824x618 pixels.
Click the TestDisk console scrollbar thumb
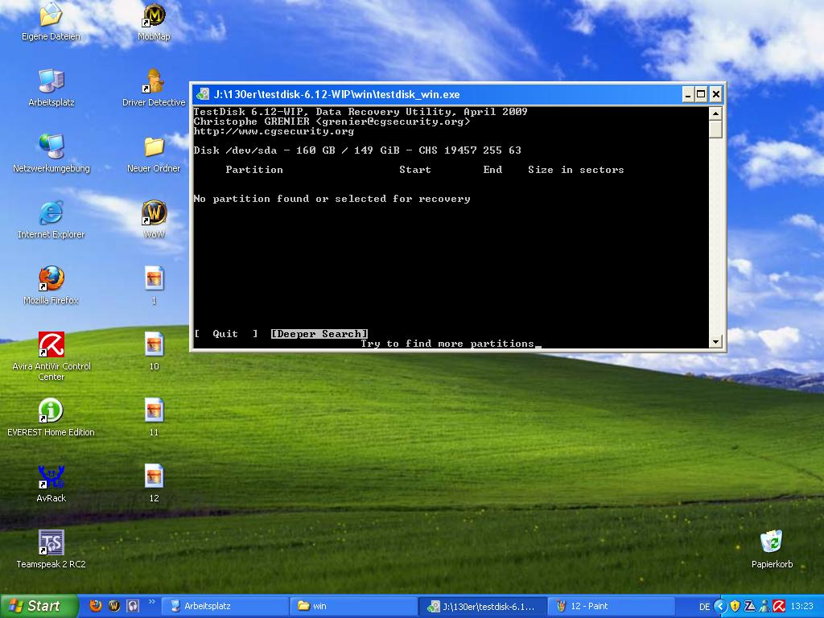(715, 130)
